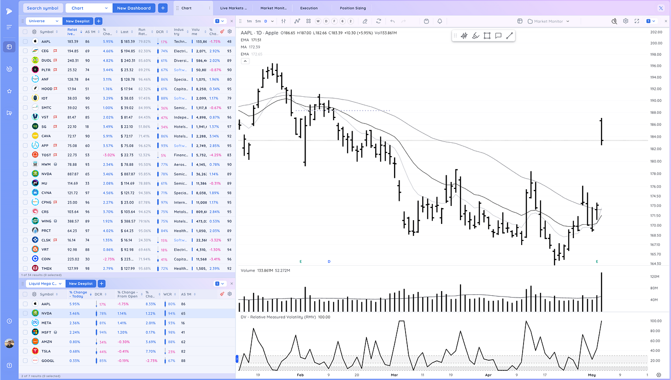Image resolution: width=671 pixels, height=380 pixels.
Task: Open link group 1 dropdown on Universe panel
Action: [x=220, y=21]
